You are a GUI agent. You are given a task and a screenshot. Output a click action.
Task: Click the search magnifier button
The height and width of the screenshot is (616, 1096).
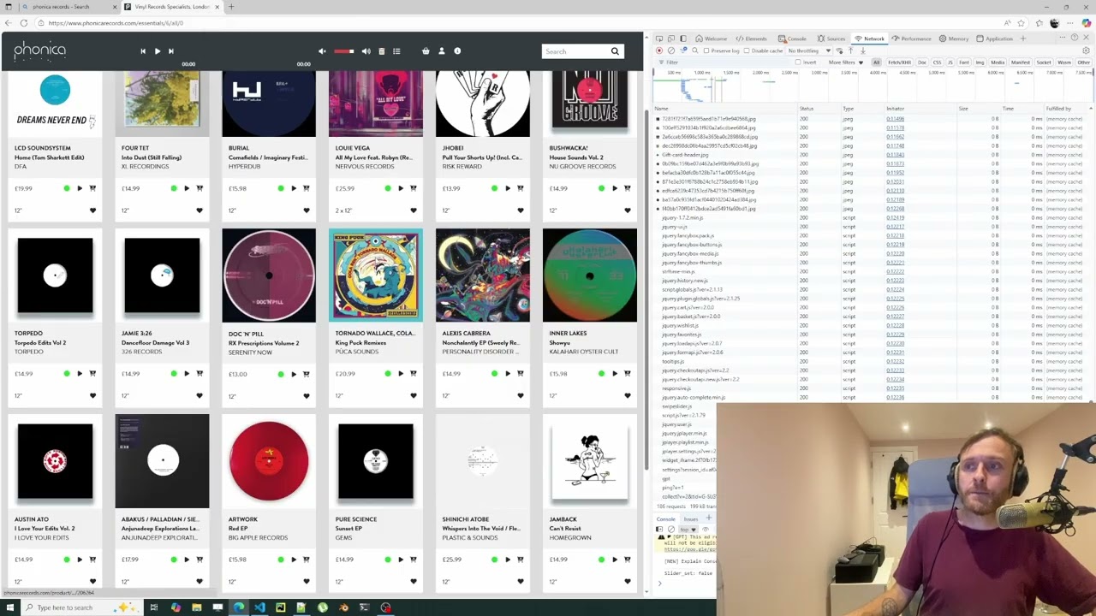(615, 51)
